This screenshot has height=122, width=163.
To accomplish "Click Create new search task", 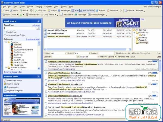I will click(14, 81).
